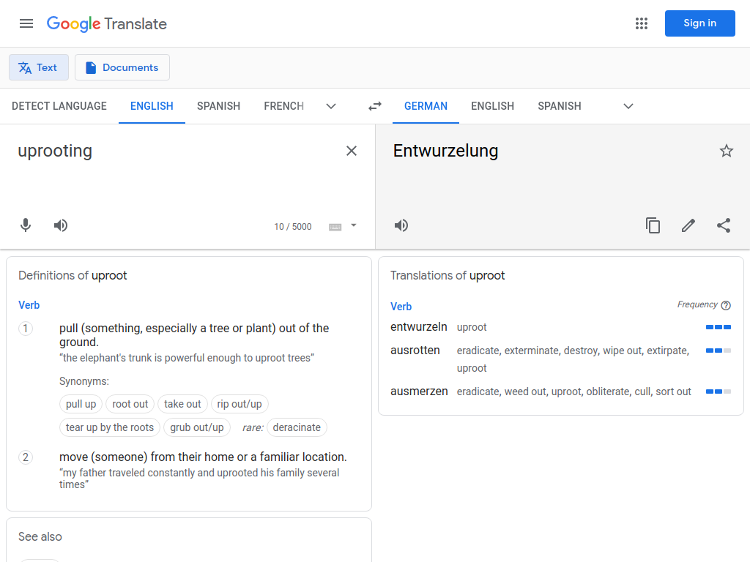Select Spanish as source language
750x562 pixels.
[x=218, y=106]
